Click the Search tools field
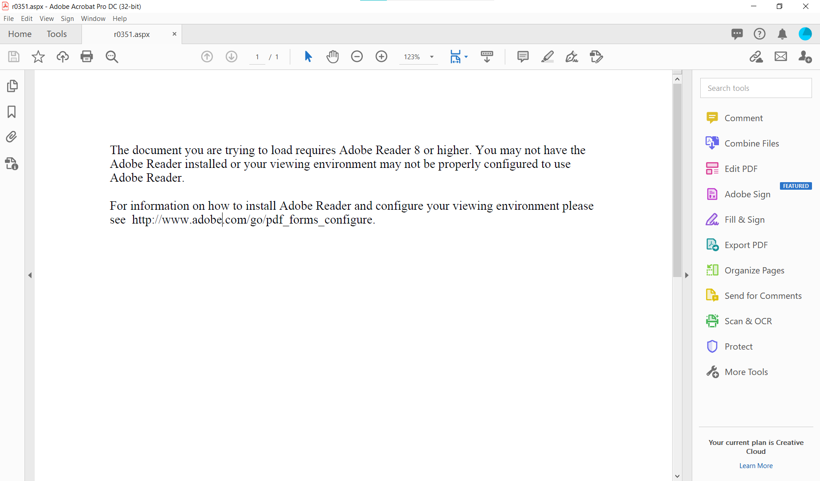The width and height of the screenshot is (820, 481). pyautogui.click(x=756, y=88)
